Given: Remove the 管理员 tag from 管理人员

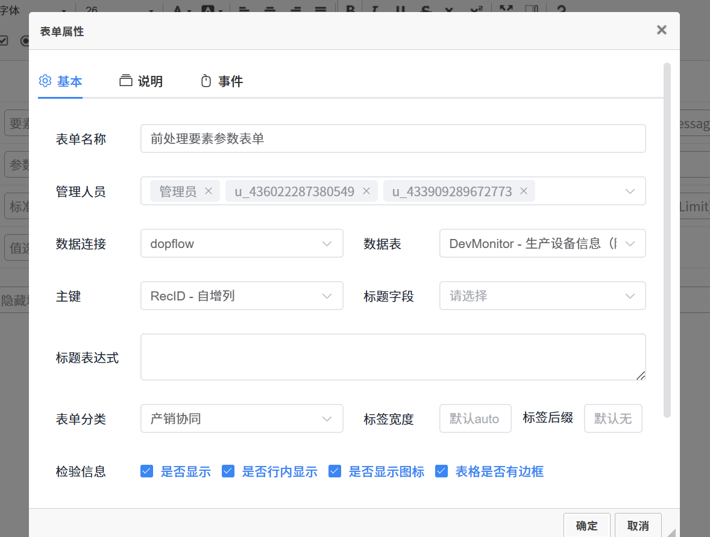Looking at the screenshot, I should 209,191.
